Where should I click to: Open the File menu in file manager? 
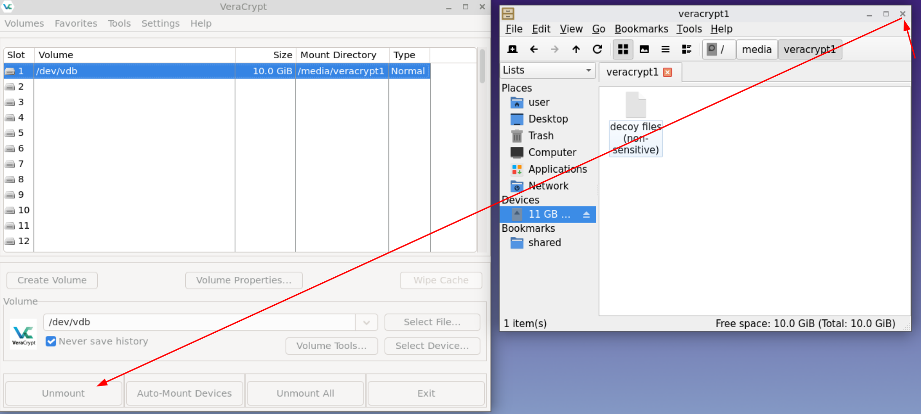[x=514, y=29]
